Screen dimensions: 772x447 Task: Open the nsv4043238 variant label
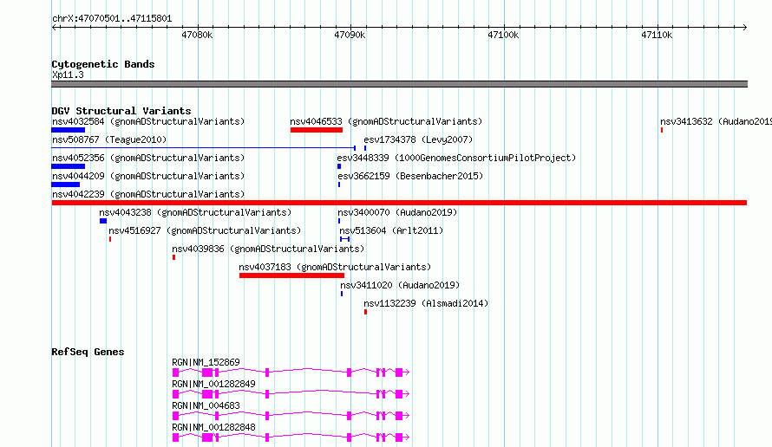pos(195,212)
